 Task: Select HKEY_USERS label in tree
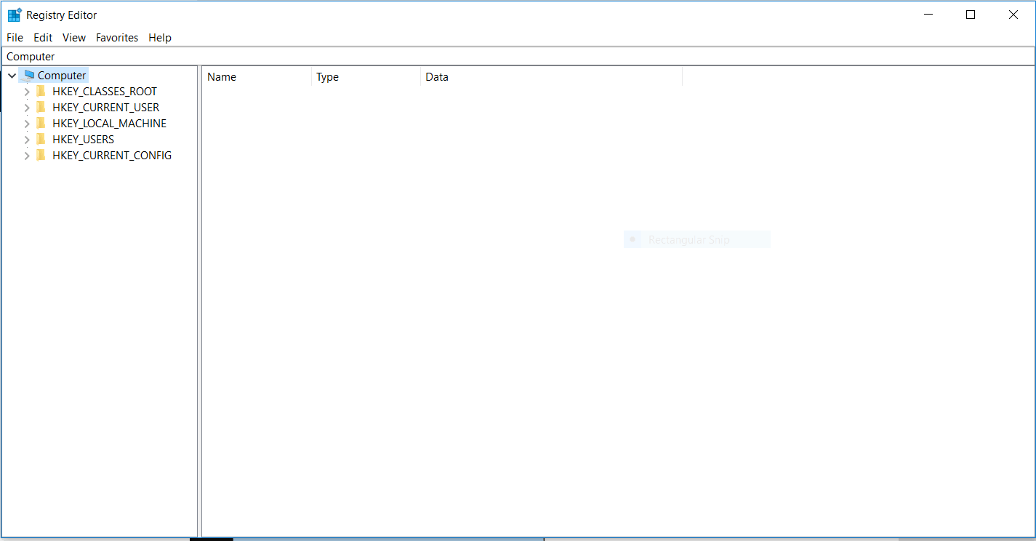tap(84, 139)
